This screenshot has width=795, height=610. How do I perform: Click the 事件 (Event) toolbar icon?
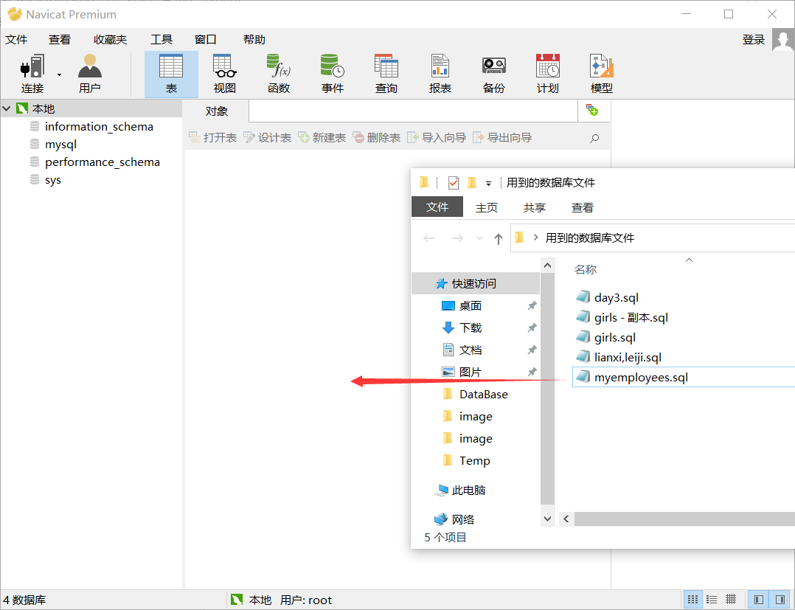pos(333,74)
